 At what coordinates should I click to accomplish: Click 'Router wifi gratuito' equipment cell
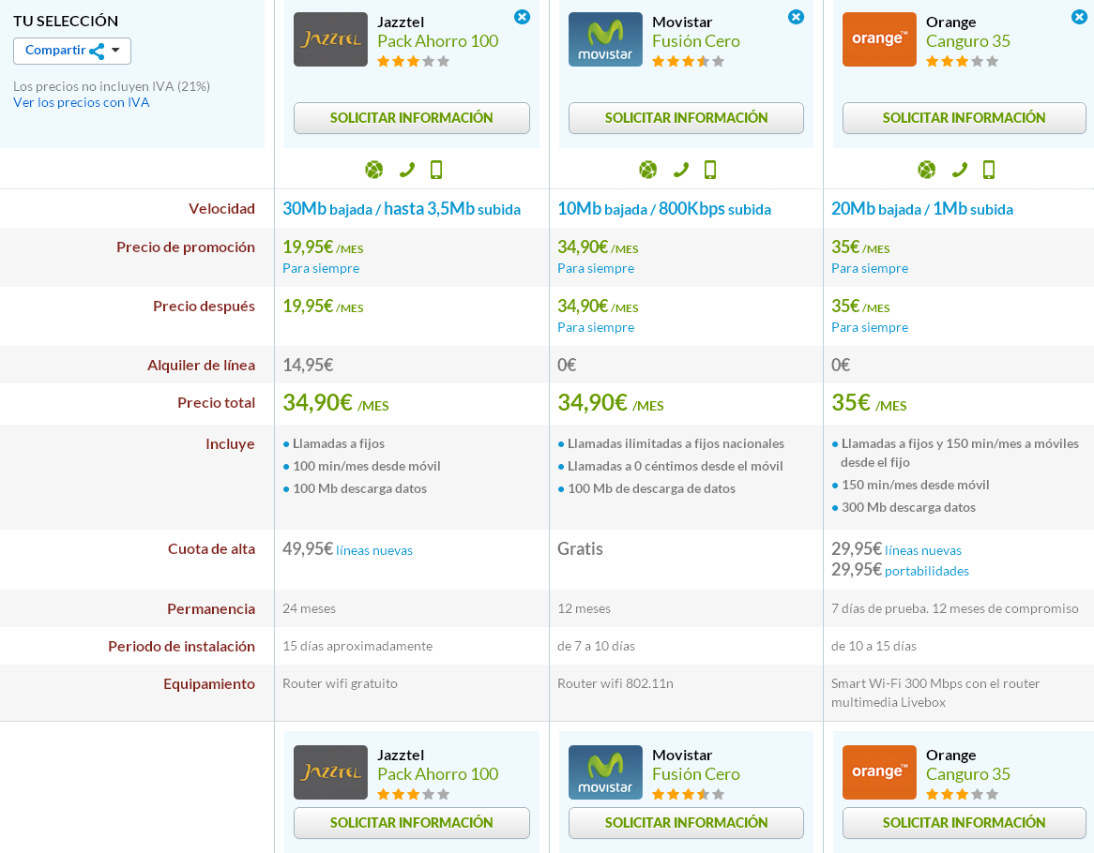click(x=340, y=683)
